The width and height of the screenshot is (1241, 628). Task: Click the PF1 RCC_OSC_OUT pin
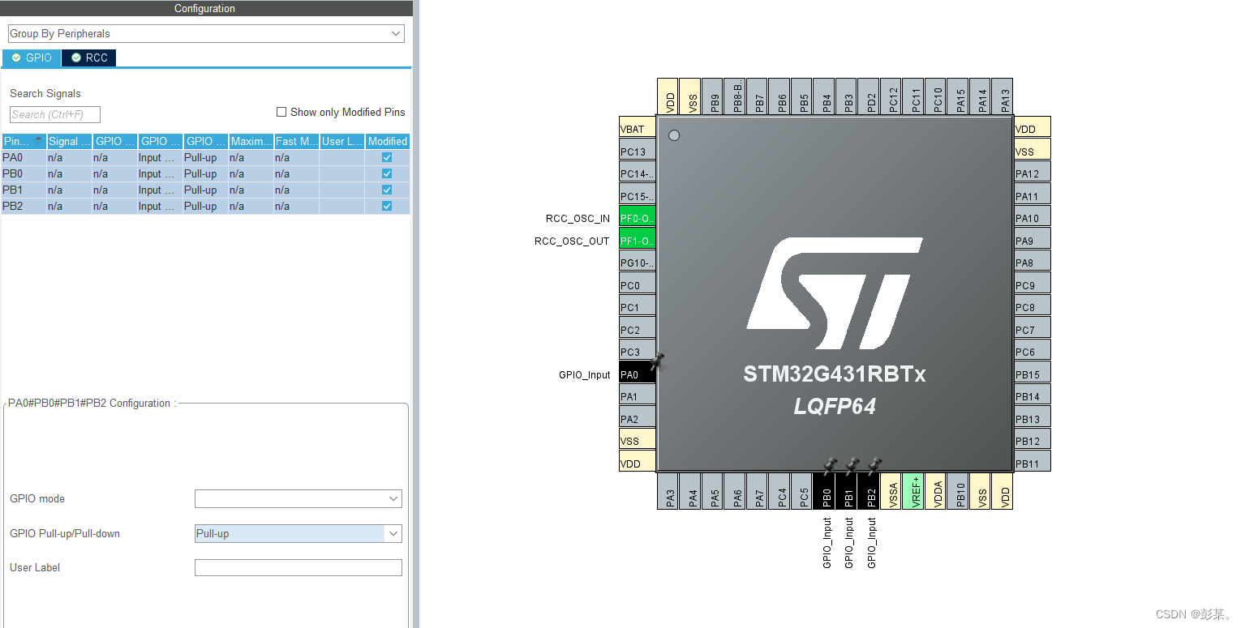point(636,240)
